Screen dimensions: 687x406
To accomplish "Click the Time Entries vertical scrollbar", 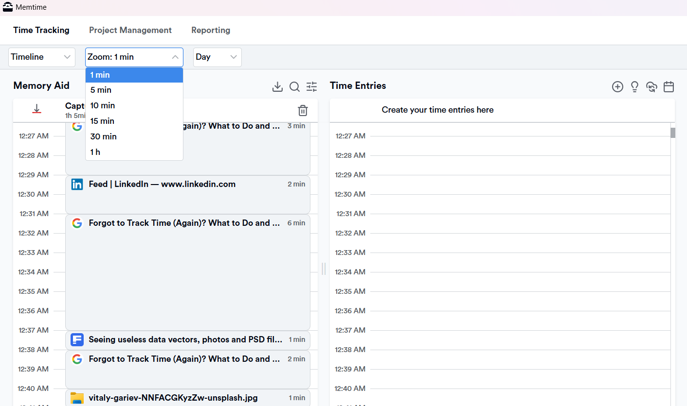I will (673, 132).
